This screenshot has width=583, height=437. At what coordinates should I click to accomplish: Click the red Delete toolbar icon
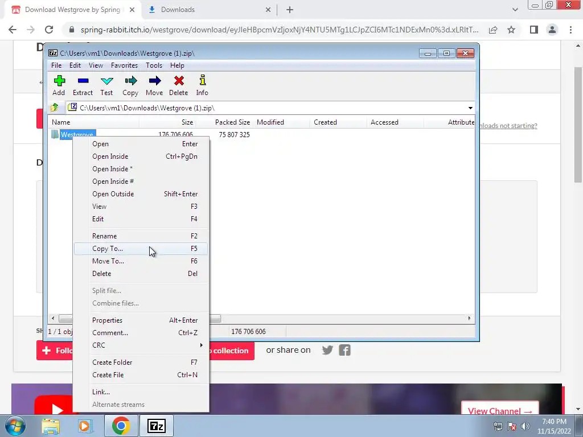[x=178, y=86]
